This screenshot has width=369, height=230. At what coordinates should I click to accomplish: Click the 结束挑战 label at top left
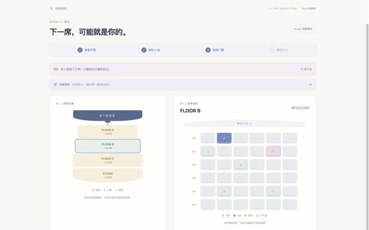(61, 9)
